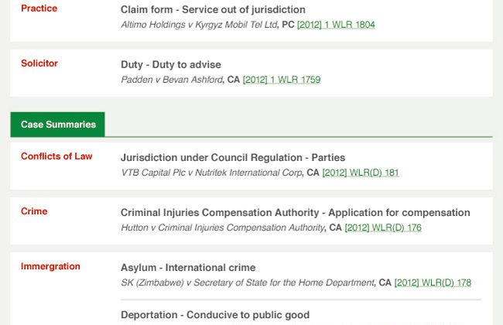Viewport: 503px width, 325px height.
Task: Select the Case Summaries tab
Action: pos(58,125)
